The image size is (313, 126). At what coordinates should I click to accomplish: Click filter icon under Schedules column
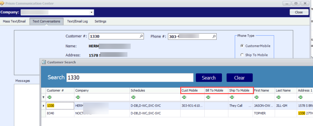coord(133,97)
